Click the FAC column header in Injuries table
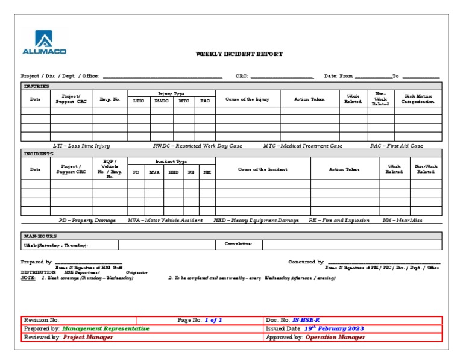Screen dimensions: 463x358 click(x=205, y=101)
